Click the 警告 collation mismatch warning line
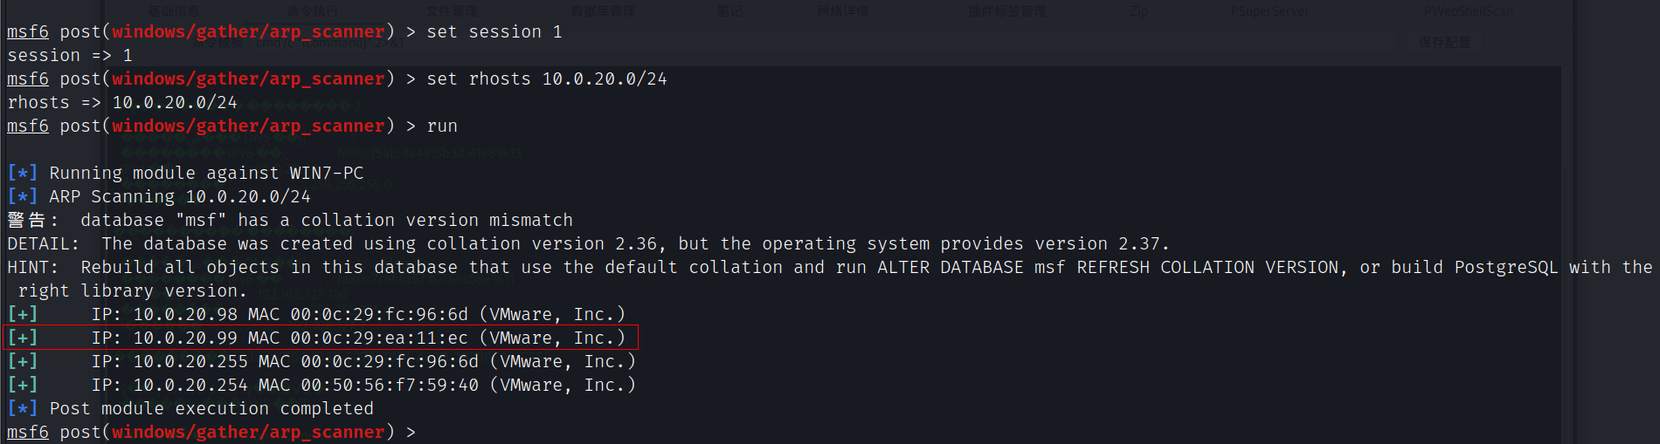1660x444 pixels. [290, 220]
